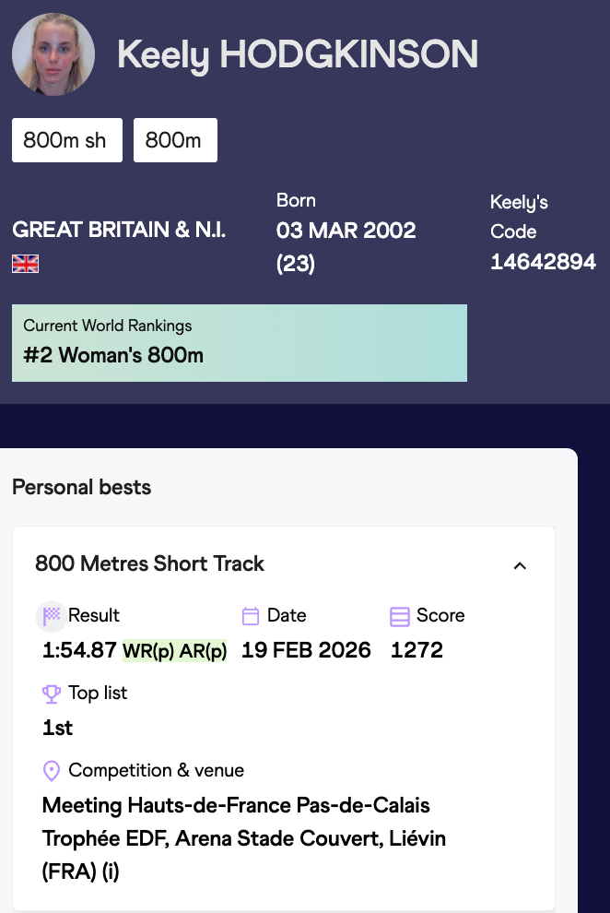The image size is (610, 913).
Task: Select the 800m sh event tab
Action: tap(66, 140)
